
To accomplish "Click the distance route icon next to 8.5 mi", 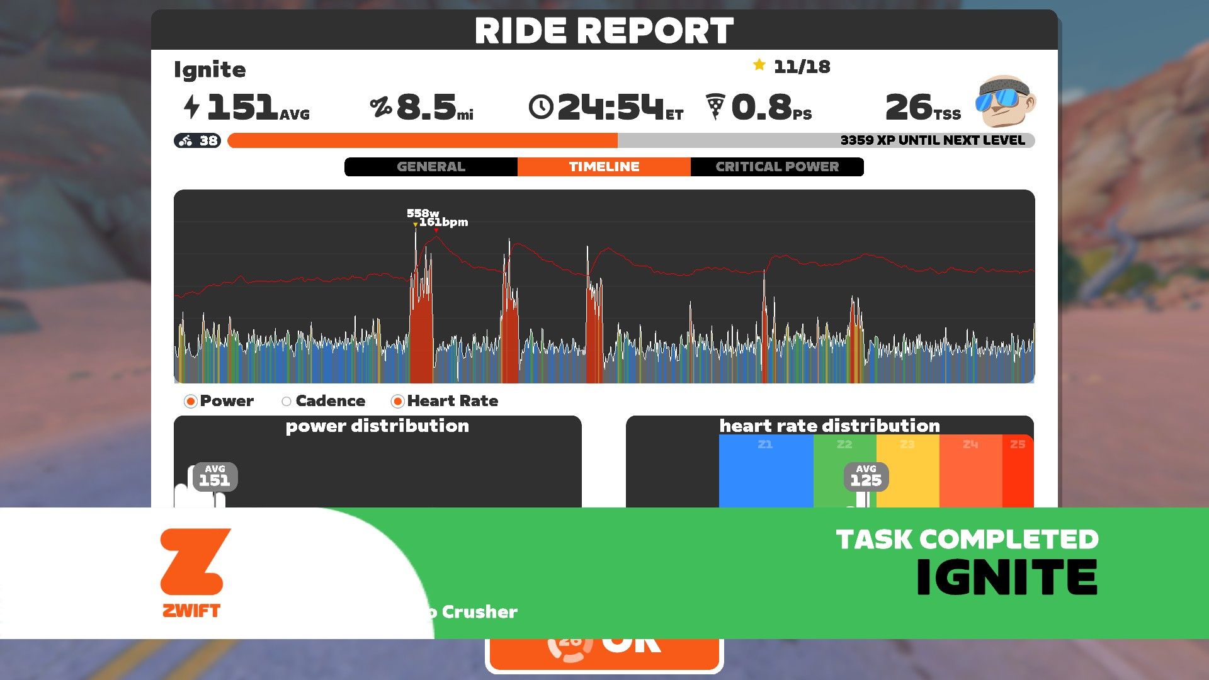I will [381, 107].
